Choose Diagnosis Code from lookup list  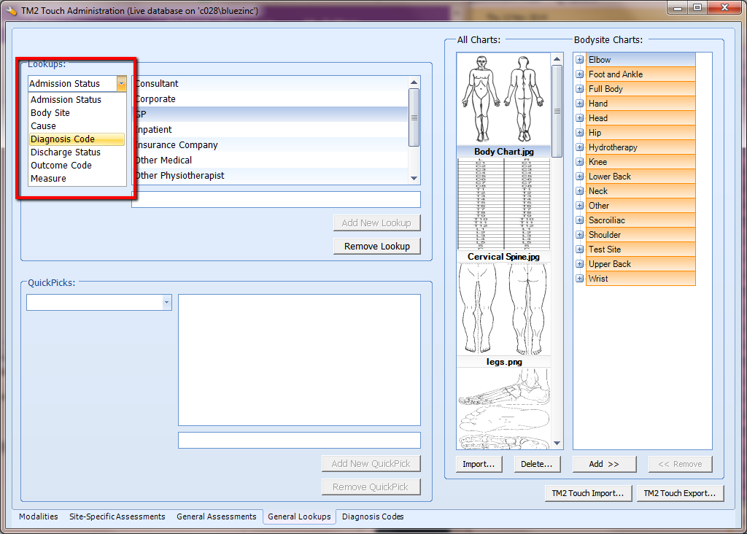77,139
